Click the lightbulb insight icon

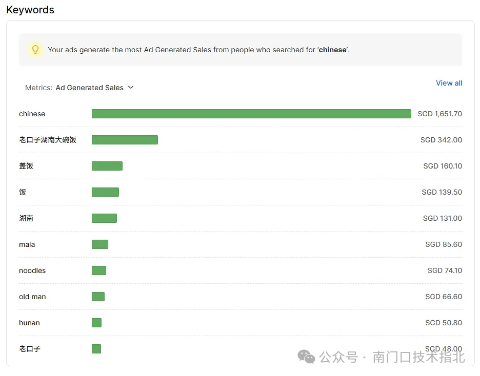click(x=35, y=50)
